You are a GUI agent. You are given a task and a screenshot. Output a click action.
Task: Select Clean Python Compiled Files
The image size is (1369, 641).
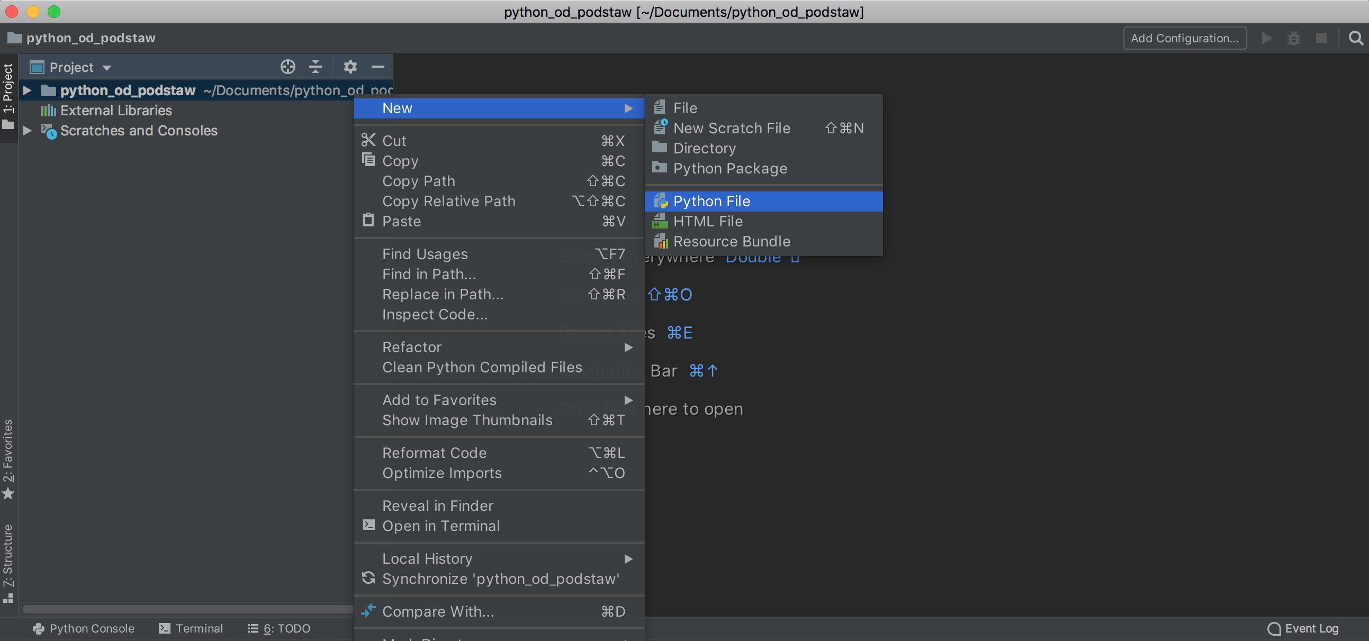[x=499, y=367]
